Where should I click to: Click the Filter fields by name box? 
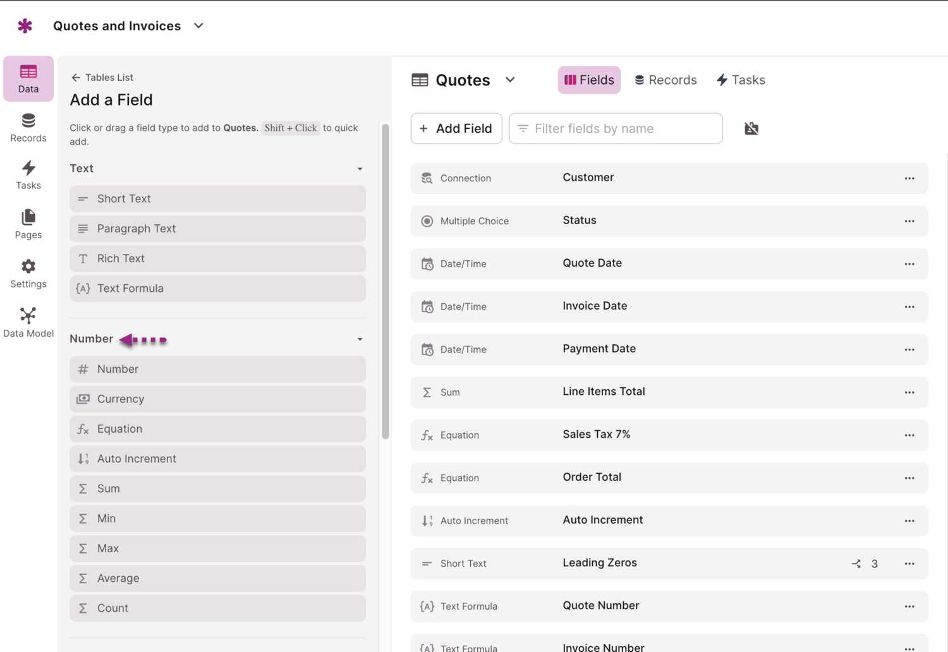[x=615, y=128]
